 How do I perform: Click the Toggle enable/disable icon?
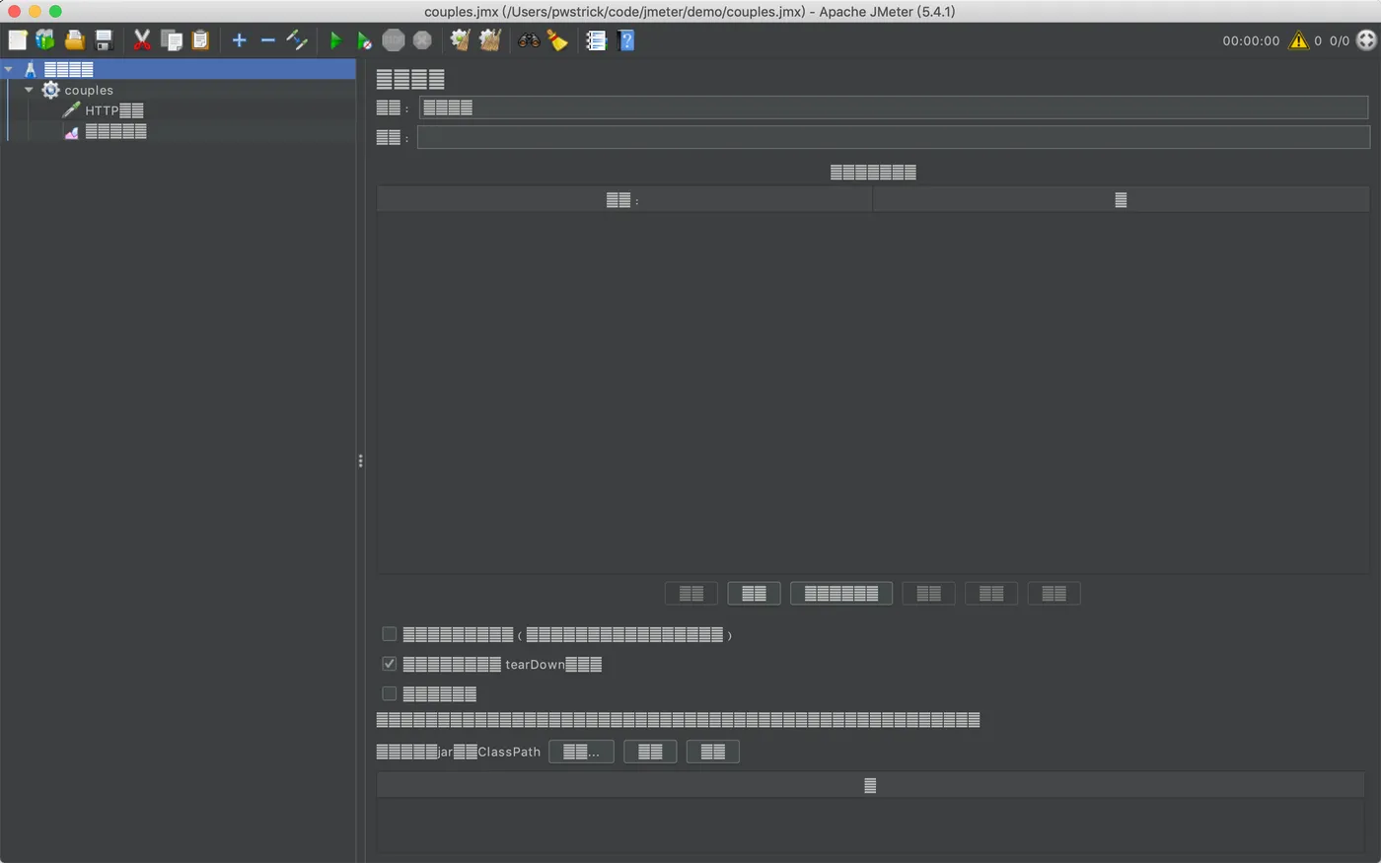pyautogui.click(x=297, y=40)
